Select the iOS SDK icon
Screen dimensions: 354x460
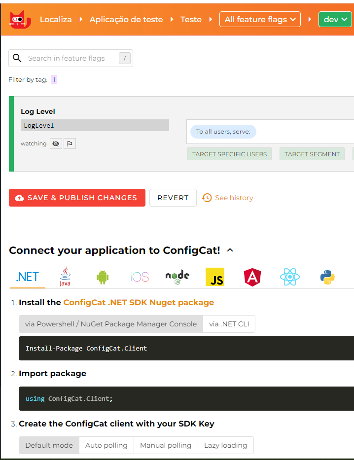(140, 277)
